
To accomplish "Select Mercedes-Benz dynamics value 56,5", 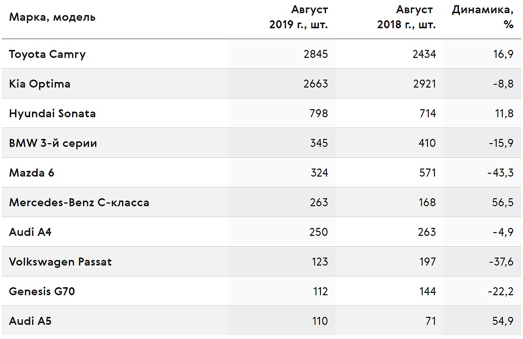I will coord(503,202).
